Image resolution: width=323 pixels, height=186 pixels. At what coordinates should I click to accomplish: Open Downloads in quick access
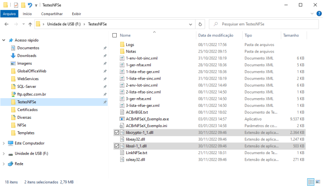27,56
